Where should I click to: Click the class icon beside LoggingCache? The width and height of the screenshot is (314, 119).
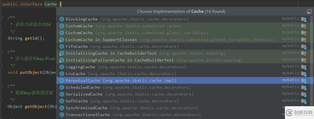pos(62,67)
